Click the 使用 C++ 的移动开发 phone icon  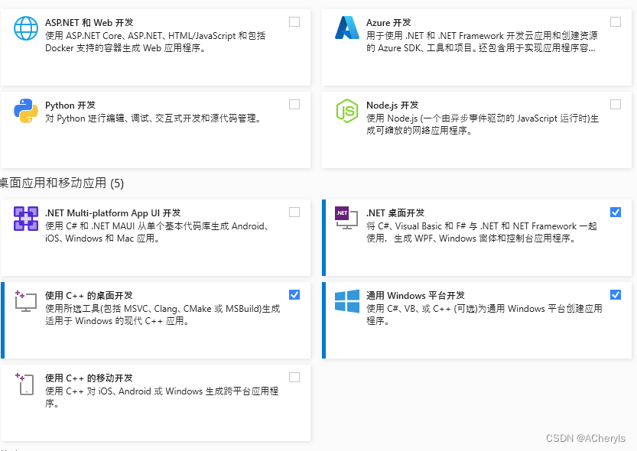(x=25, y=383)
